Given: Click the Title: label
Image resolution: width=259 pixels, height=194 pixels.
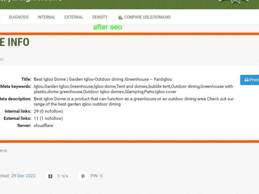Looking at the screenshot, I should (x=26, y=79).
